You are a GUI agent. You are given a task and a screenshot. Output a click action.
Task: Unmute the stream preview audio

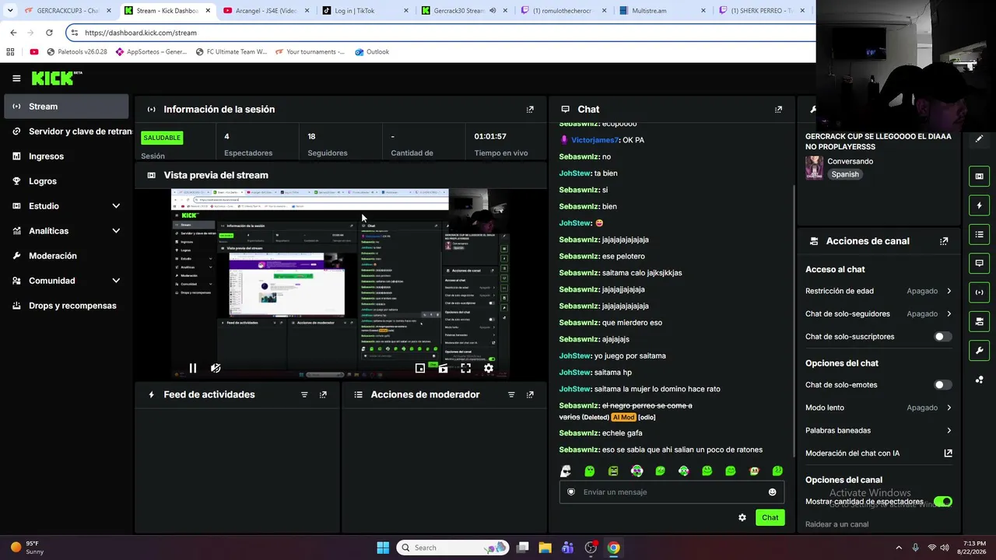tap(216, 368)
